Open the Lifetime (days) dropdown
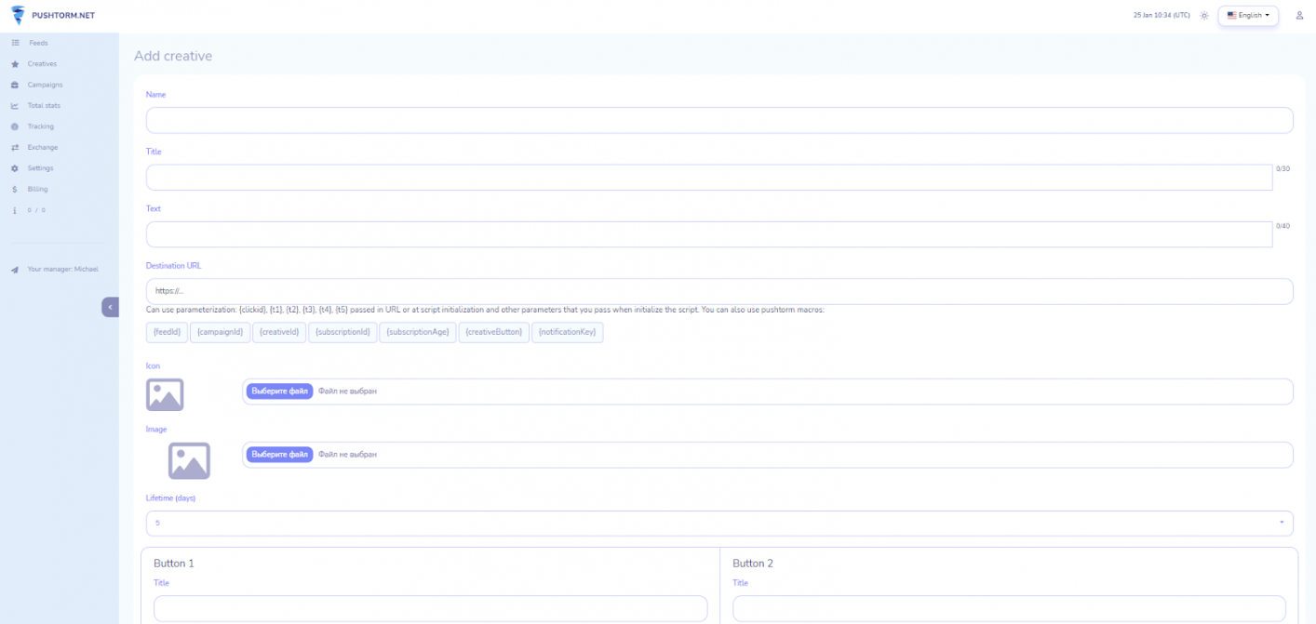The image size is (1316, 624). click(x=719, y=524)
